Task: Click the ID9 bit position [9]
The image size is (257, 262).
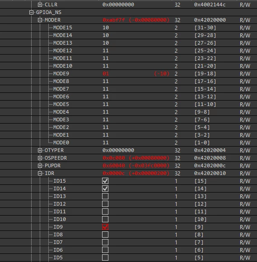Action: pyautogui.click(x=199, y=227)
